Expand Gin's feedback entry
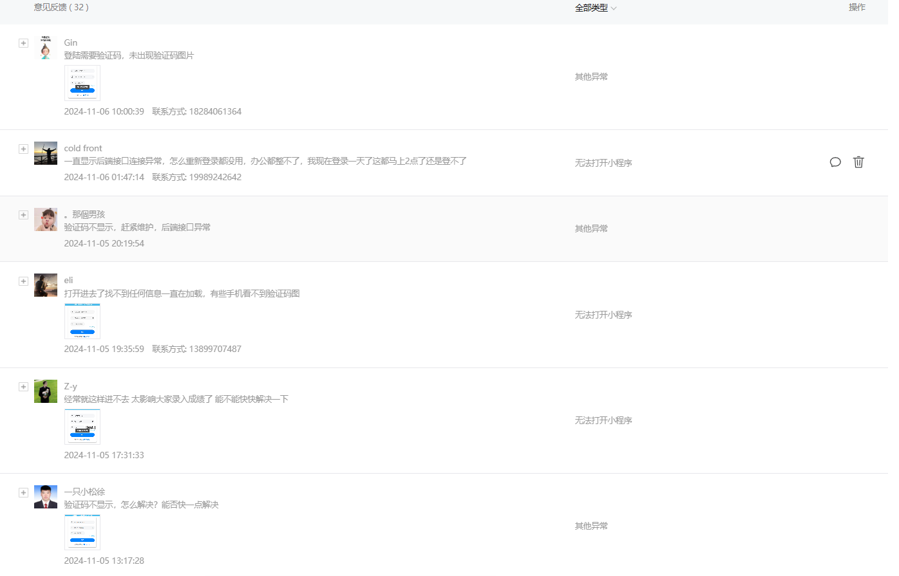 click(x=23, y=43)
